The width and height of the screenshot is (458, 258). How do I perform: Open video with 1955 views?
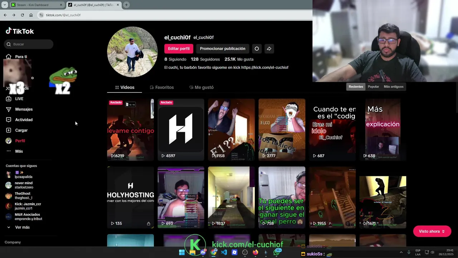click(332, 197)
